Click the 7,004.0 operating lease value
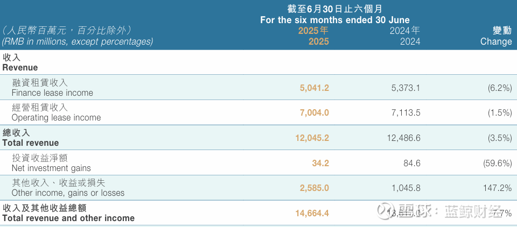Screen dimensions: 517x227 (x=315, y=112)
